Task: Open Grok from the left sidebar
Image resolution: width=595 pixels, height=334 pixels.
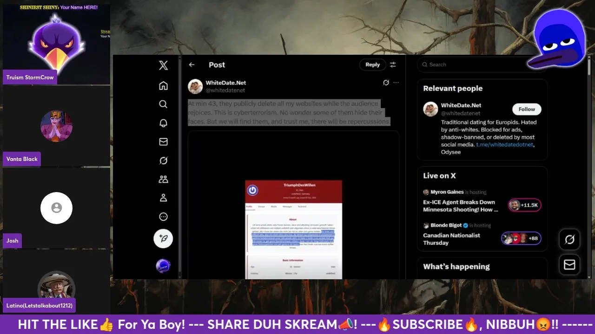Action: (x=163, y=161)
